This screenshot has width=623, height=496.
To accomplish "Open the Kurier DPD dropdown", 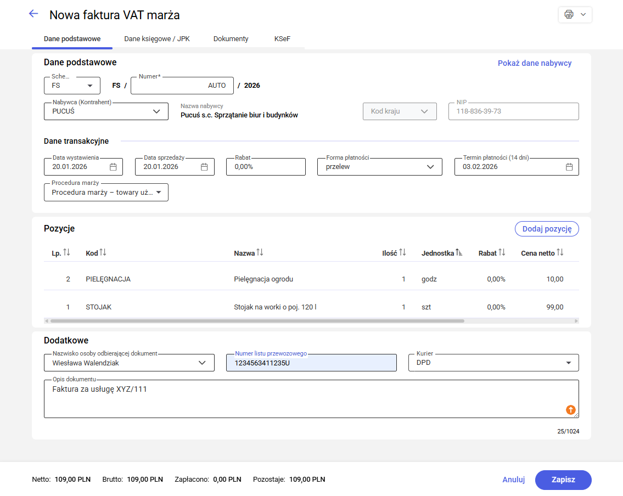I will [568, 363].
